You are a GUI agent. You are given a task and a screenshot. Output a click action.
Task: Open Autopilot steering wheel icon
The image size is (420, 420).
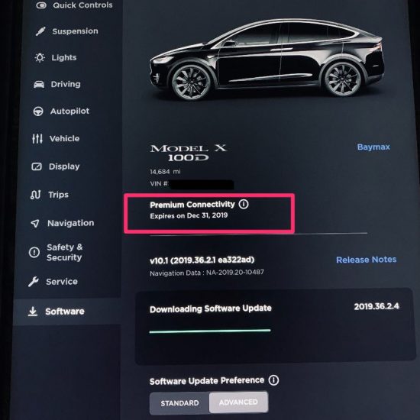pyautogui.click(x=38, y=111)
